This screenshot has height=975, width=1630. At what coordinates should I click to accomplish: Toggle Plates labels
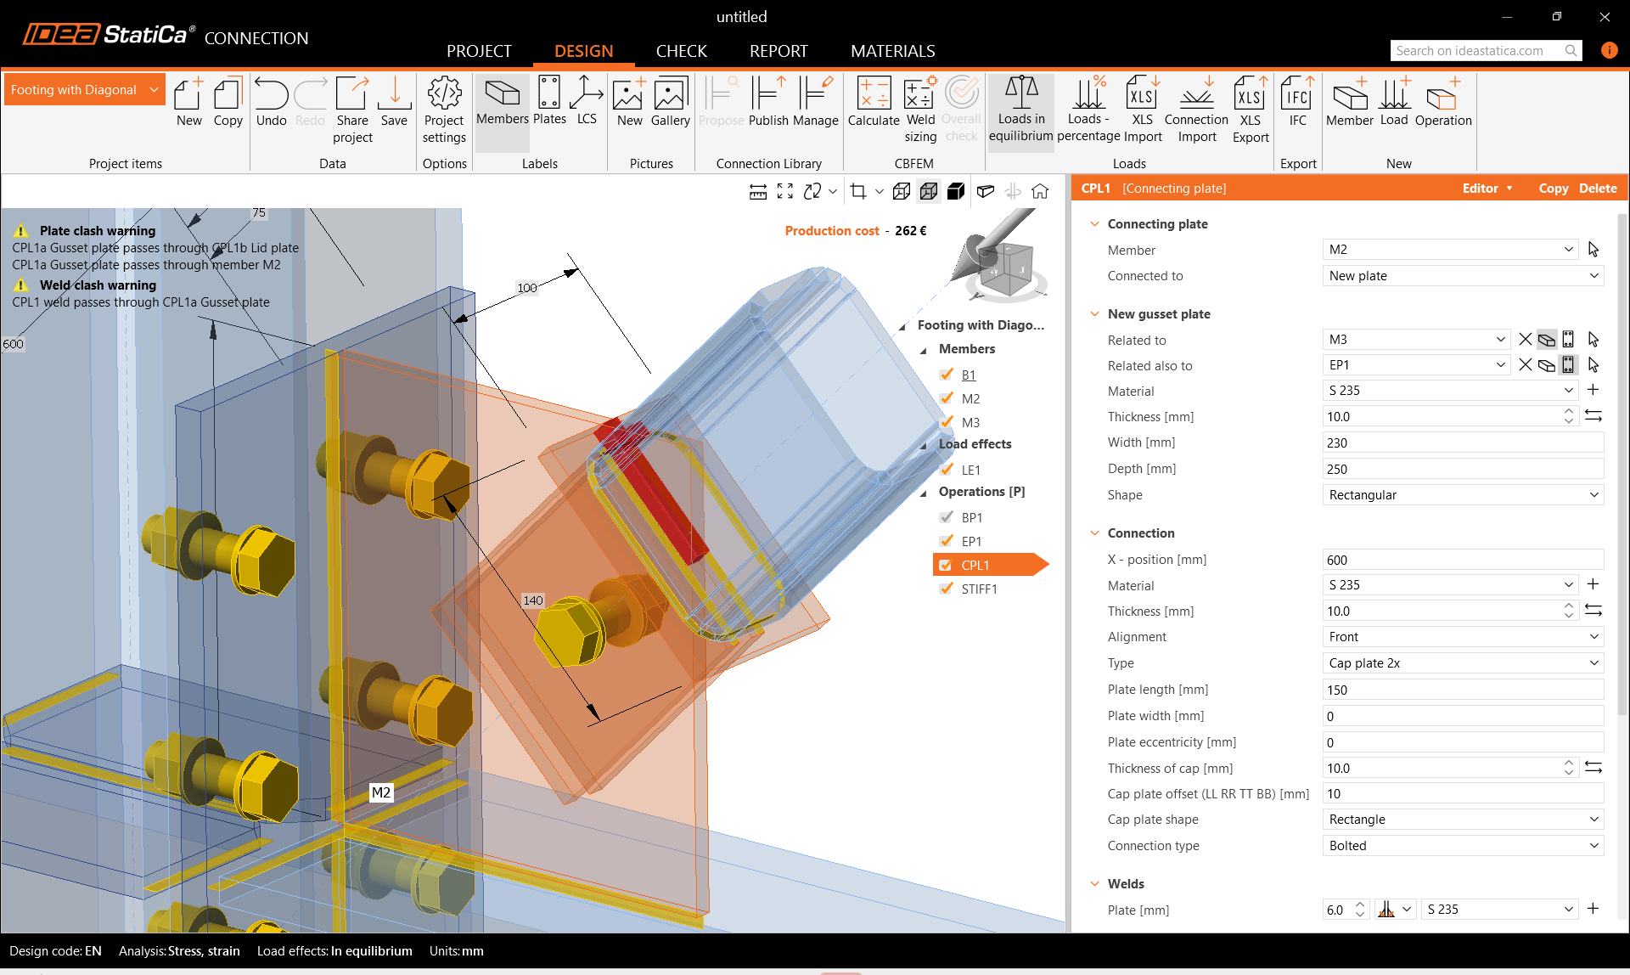549,102
